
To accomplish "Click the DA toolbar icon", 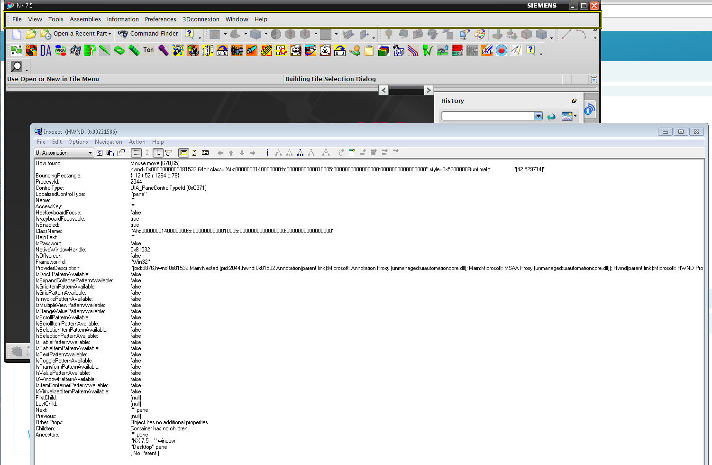I will point(46,50).
